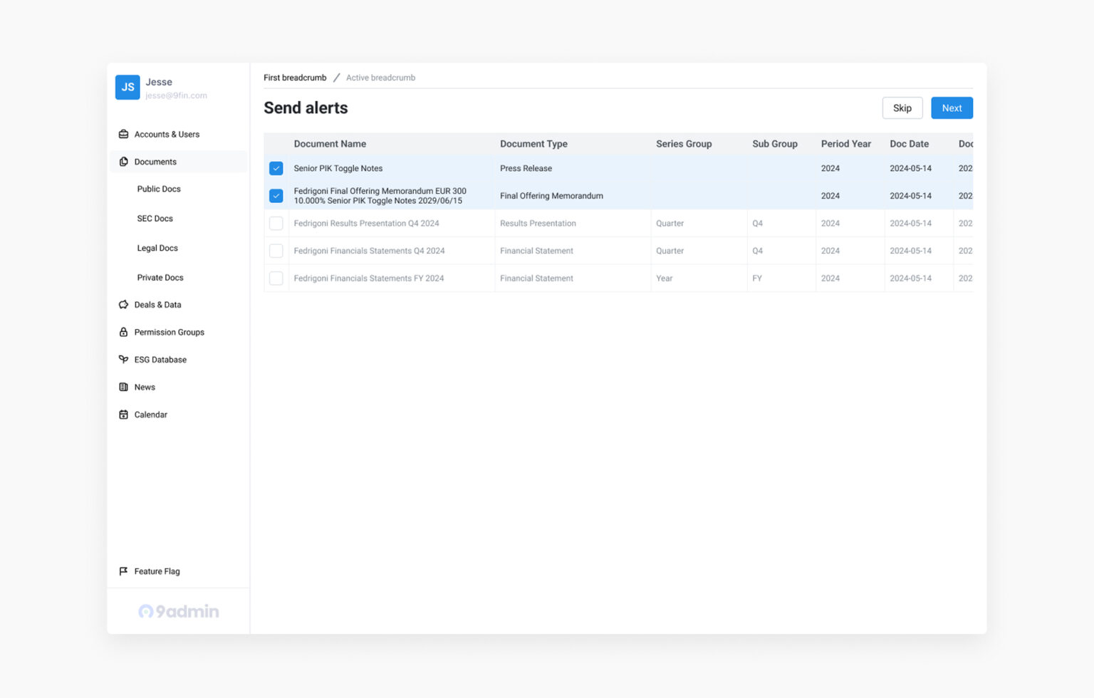
Task: Open the Feature Flag menu label
Action: (x=157, y=571)
